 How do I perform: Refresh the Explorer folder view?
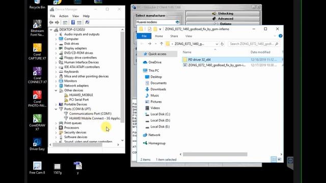point(222,44)
